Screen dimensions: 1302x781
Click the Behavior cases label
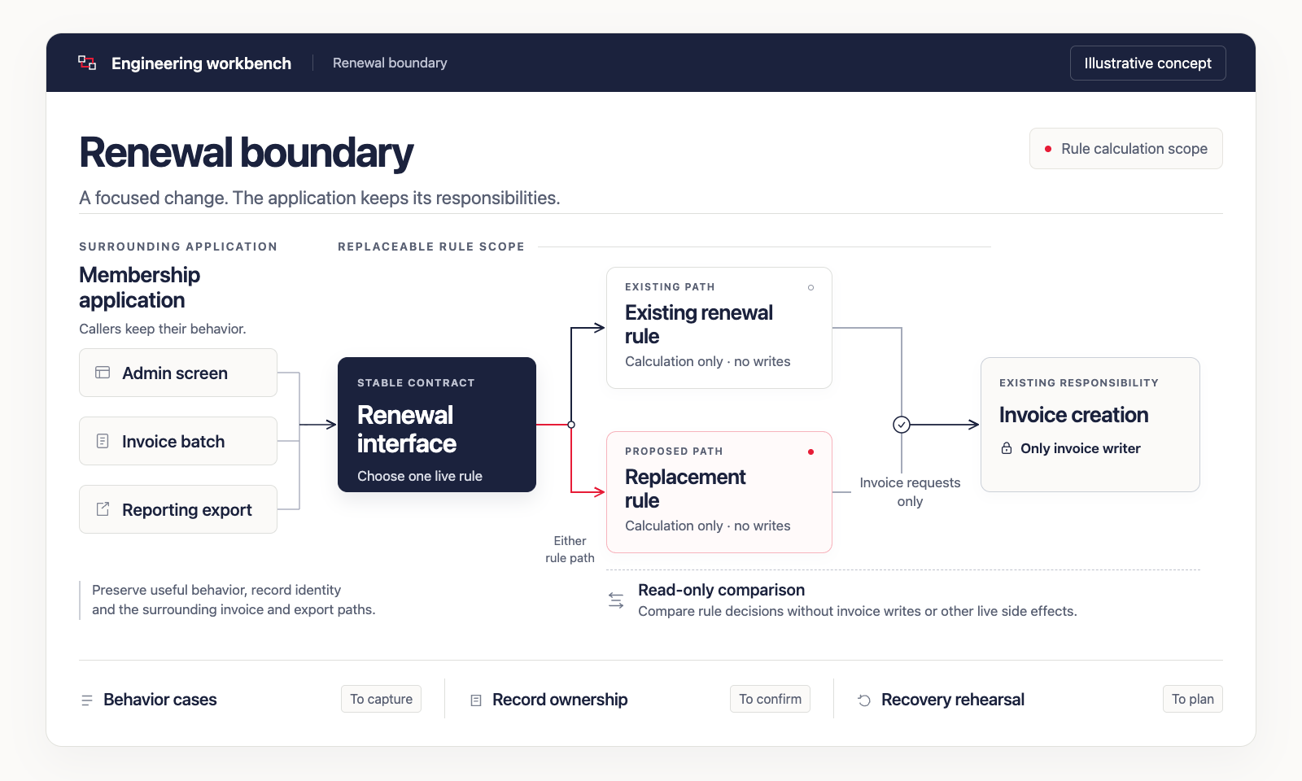point(160,700)
